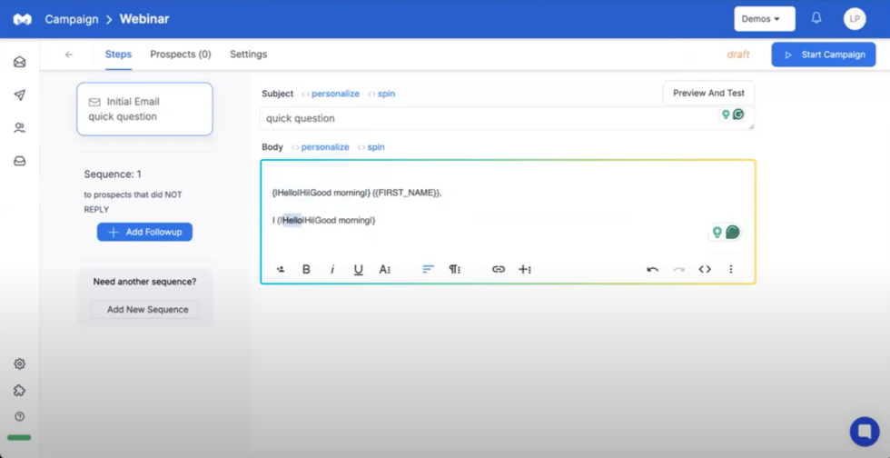Open the settings gear in sidebar
Image resolution: width=890 pixels, height=458 pixels.
(x=20, y=363)
